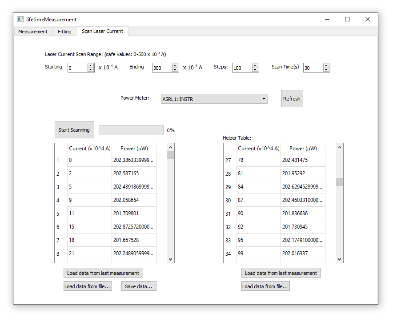Load last measurement into Helper Table
Viewport: 397px width, 326px height.
281,273
